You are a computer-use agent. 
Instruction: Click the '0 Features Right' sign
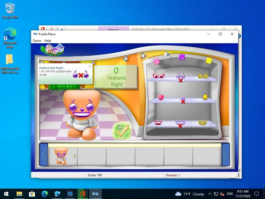point(116,77)
